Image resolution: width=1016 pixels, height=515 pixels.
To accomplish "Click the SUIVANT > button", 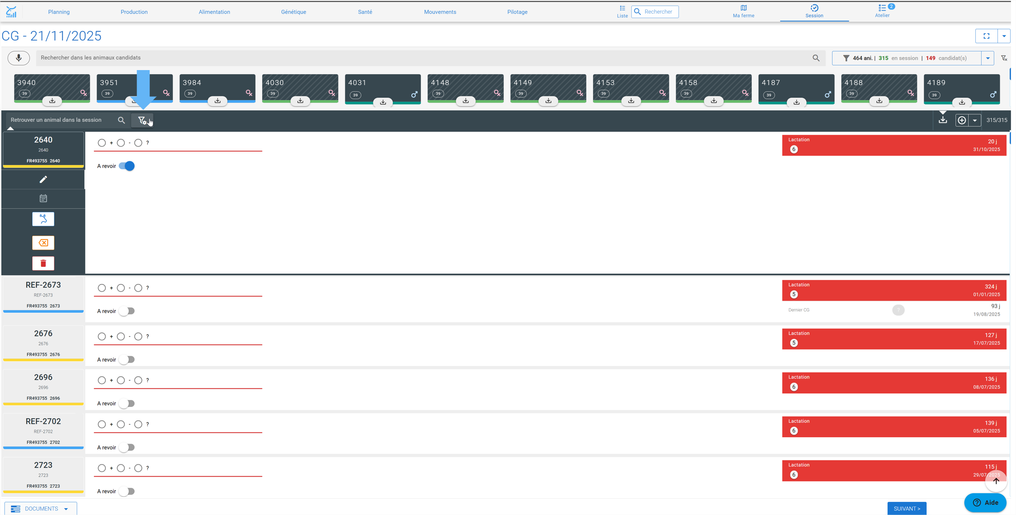I will tap(907, 509).
